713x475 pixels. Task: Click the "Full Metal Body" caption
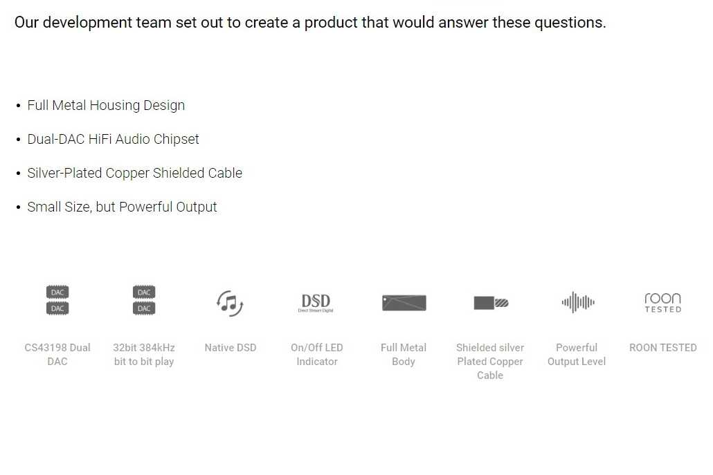(404, 354)
